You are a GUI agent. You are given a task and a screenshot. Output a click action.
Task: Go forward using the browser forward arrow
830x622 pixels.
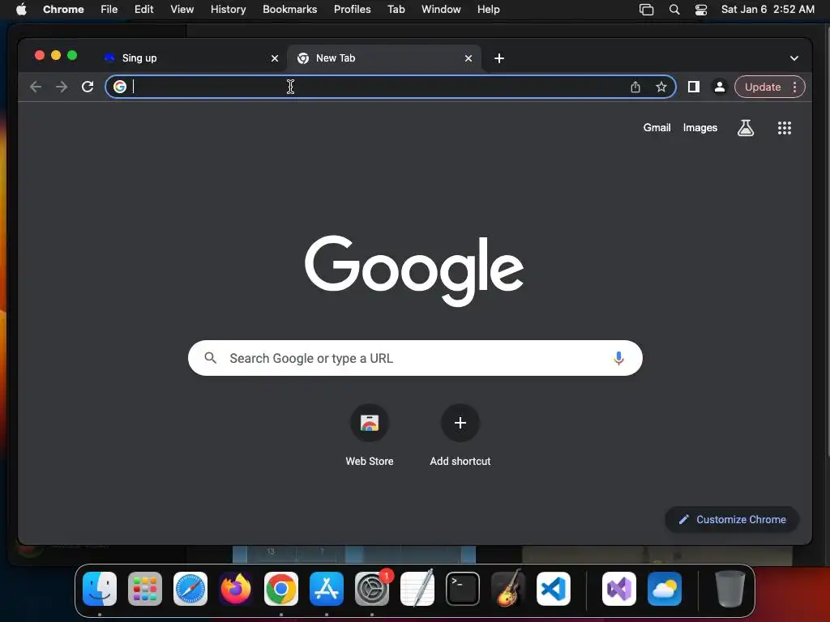point(62,87)
